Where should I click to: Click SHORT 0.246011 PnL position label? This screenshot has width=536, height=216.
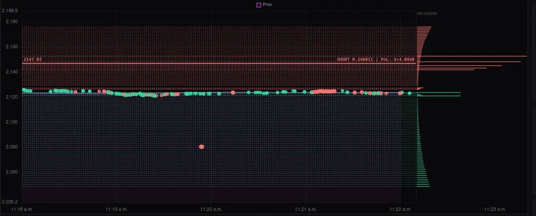pyautogui.click(x=376, y=59)
